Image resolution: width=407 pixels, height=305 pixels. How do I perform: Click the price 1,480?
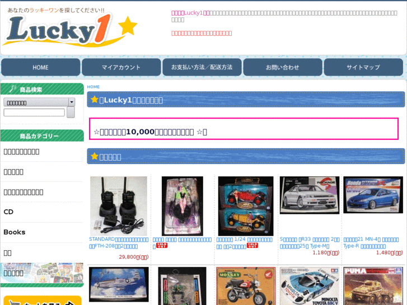[x=389, y=253]
